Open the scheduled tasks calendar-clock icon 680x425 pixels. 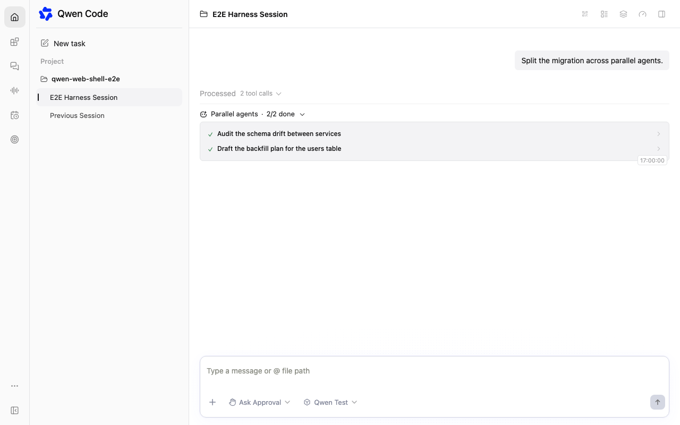(x=15, y=115)
